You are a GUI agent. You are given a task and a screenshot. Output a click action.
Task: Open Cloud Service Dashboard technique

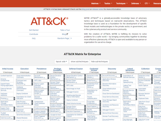point(111,93)
